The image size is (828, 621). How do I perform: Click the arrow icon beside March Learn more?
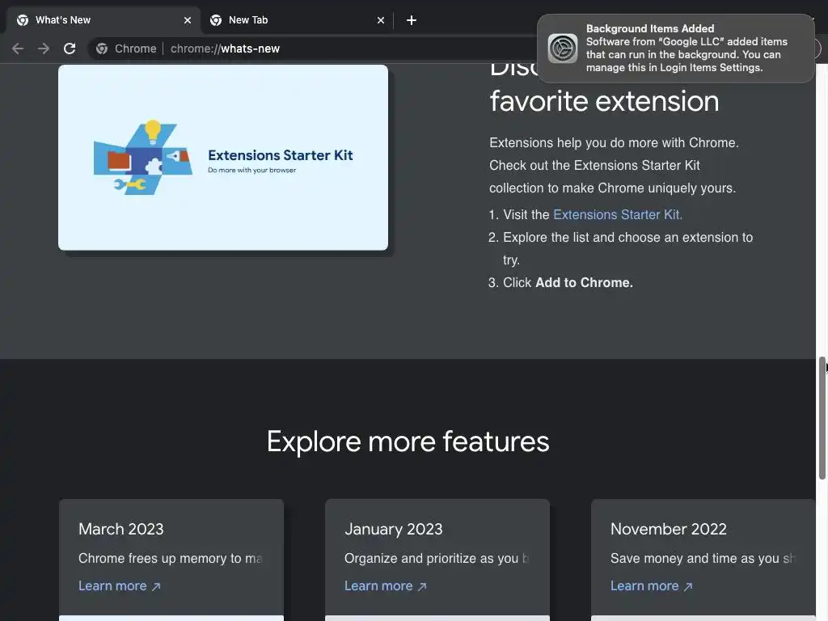(x=156, y=586)
